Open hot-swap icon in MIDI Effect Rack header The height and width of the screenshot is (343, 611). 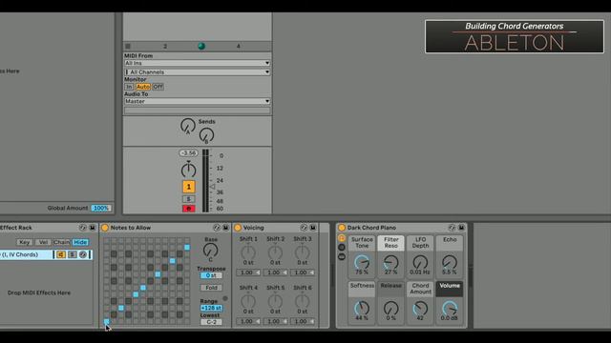(83, 228)
